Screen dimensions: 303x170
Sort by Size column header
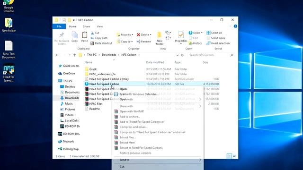(205, 62)
